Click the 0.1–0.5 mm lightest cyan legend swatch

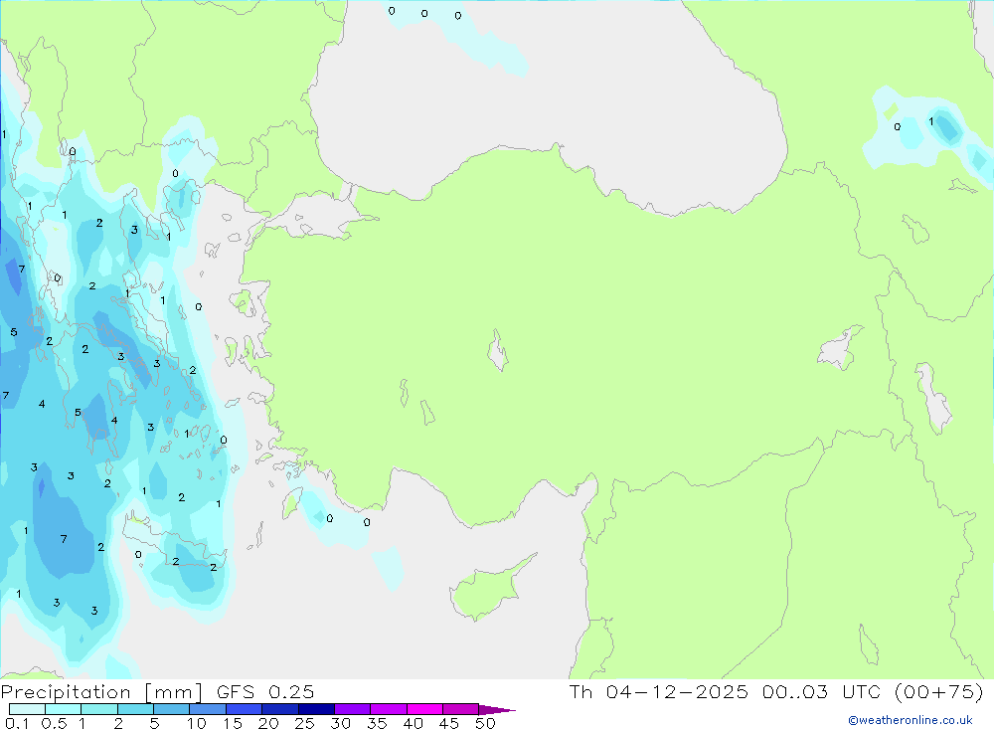coord(27,709)
